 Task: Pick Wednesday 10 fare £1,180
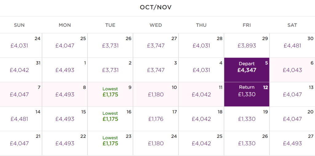click(x=156, y=94)
